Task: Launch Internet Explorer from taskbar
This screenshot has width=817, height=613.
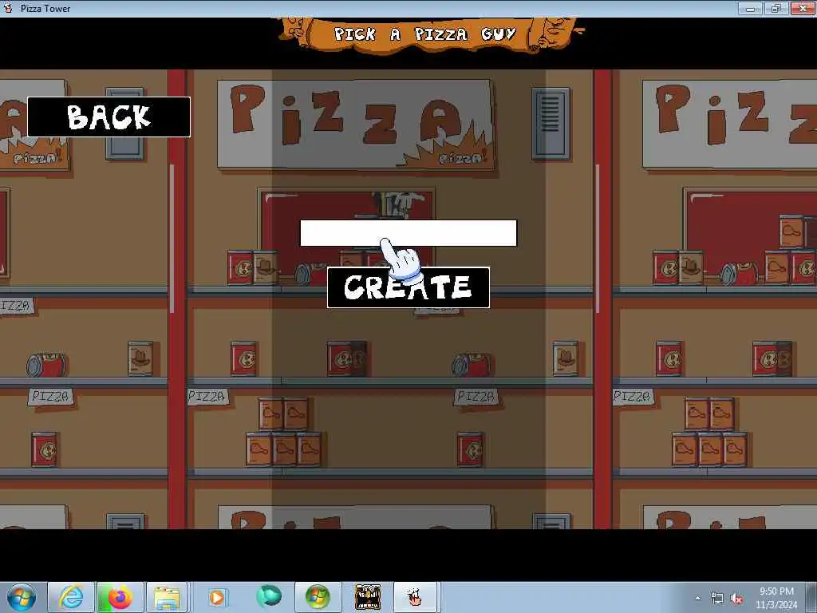Action: coord(71,597)
